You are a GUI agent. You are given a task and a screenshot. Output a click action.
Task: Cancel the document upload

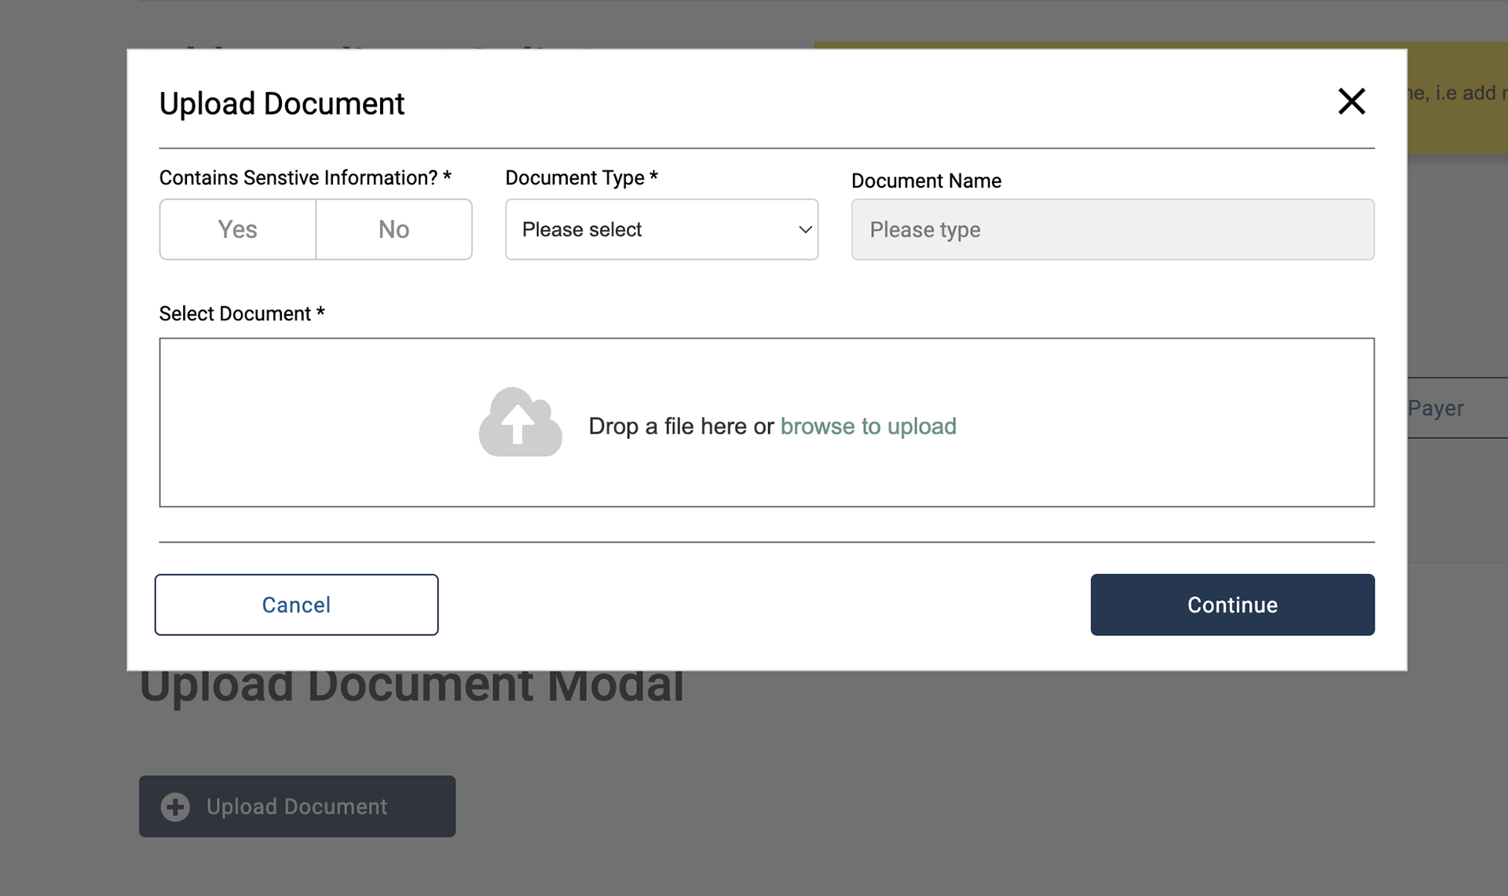pyautogui.click(x=296, y=605)
